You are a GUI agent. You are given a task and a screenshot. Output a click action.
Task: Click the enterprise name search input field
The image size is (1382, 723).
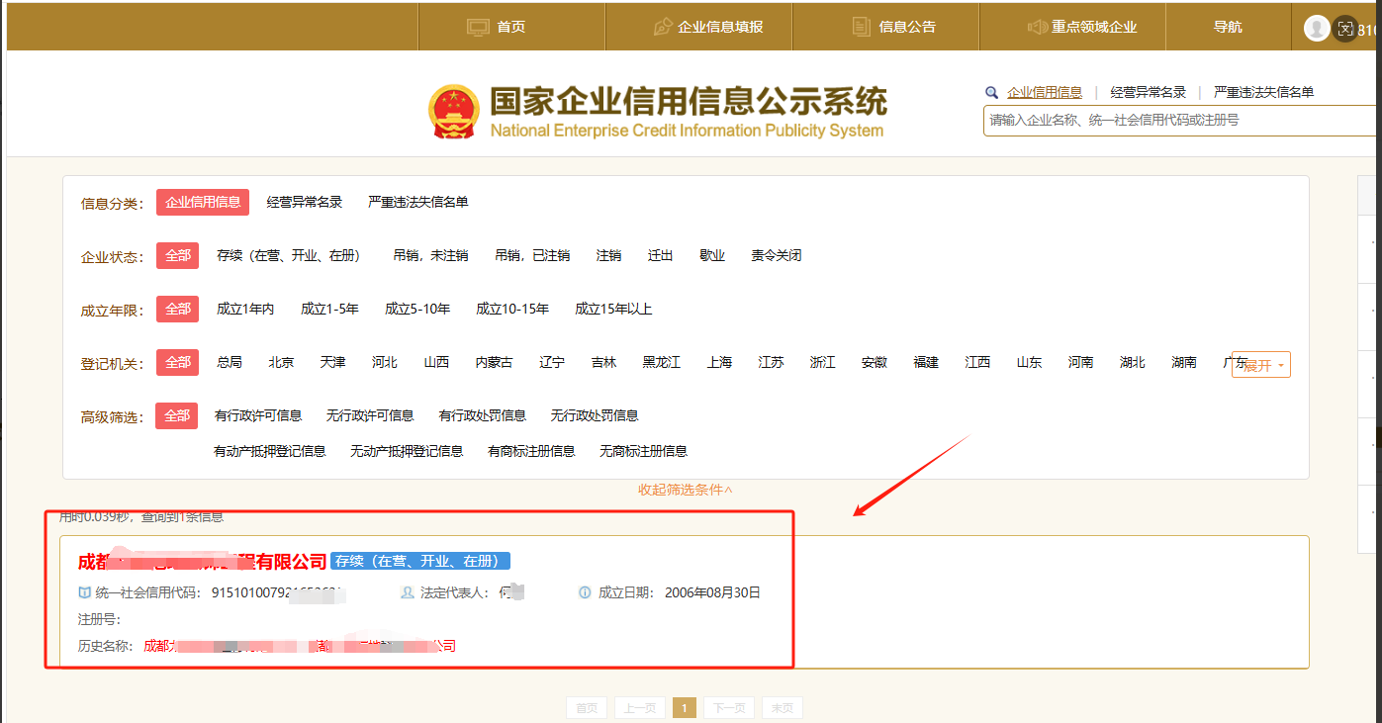point(1177,120)
